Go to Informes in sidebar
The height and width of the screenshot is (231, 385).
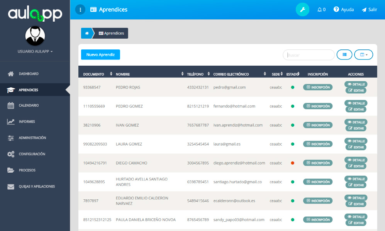pyautogui.click(x=27, y=122)
